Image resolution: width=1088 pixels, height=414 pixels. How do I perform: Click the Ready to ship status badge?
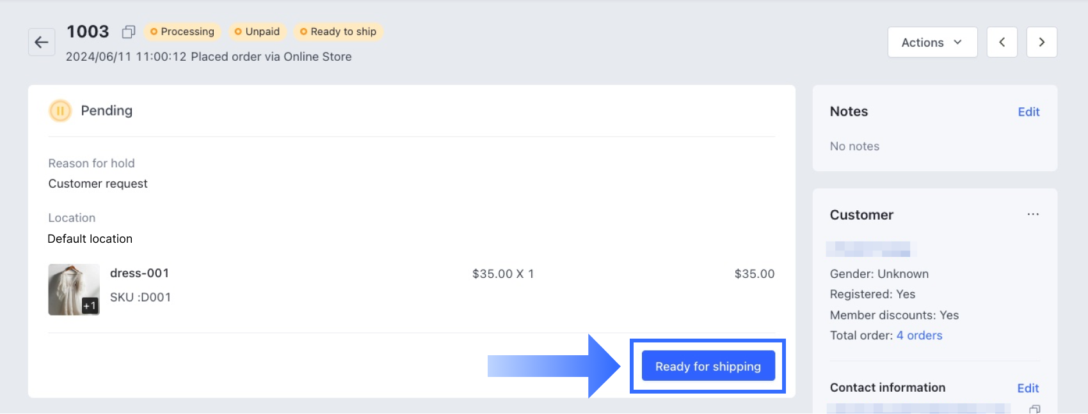pos(339,31)
